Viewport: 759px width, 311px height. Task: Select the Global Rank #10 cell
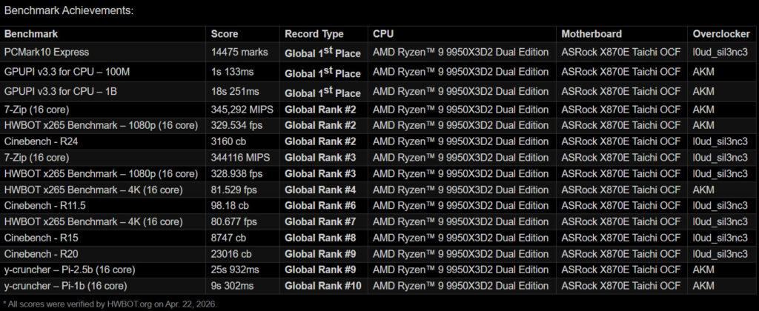[x=323, y=286]
